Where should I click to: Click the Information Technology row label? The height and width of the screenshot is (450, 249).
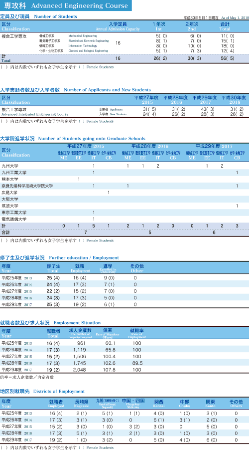(83, 45)
